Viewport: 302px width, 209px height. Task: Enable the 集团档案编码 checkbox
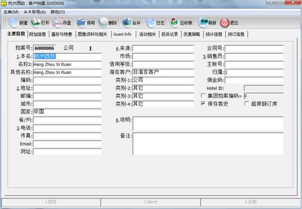(204, 96)
